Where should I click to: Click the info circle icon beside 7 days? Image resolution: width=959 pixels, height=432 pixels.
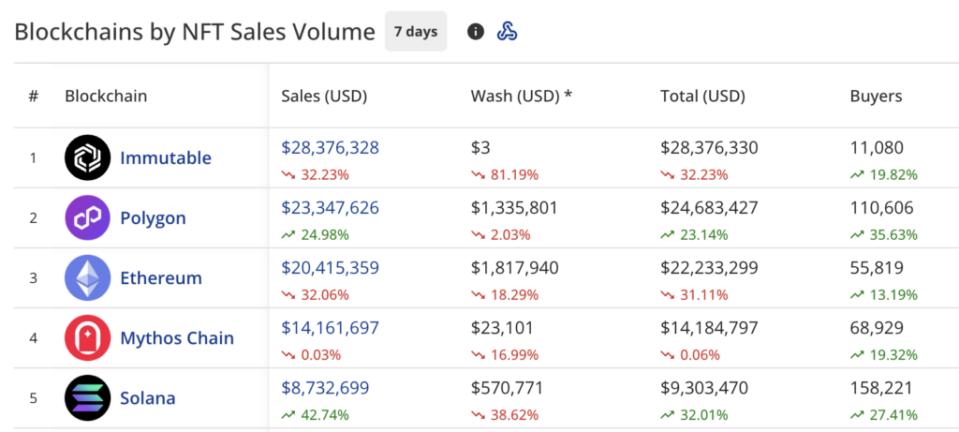tap(476, 32)
